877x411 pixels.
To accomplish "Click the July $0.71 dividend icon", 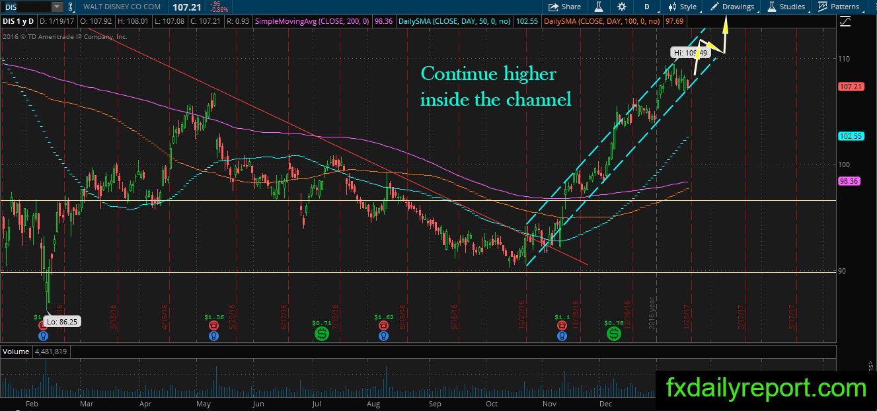I will 321,335.
